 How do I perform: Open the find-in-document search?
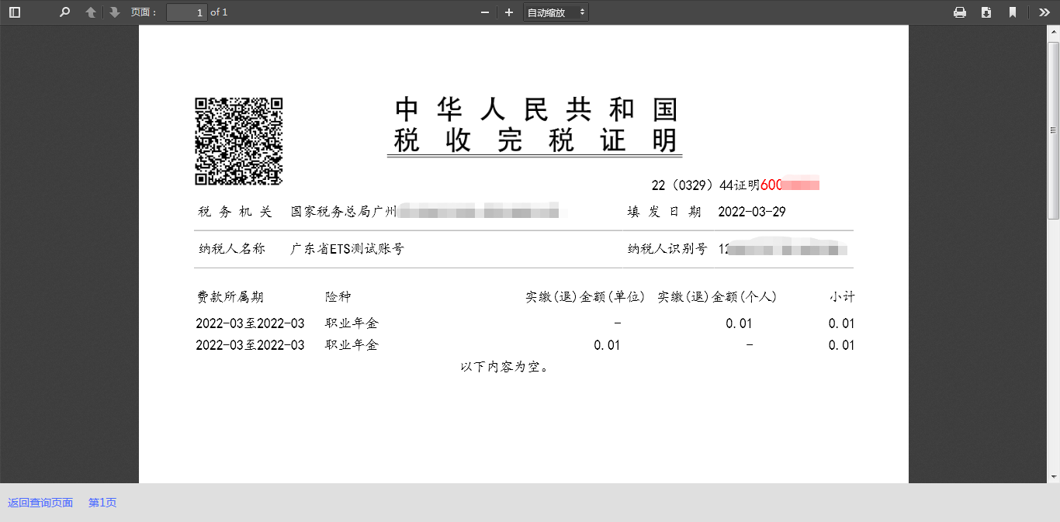click(65, 12)
